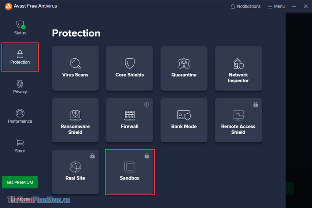Open the Store shopping cart icon
This screenshot has width=312, height=208.
coord(20,143)
